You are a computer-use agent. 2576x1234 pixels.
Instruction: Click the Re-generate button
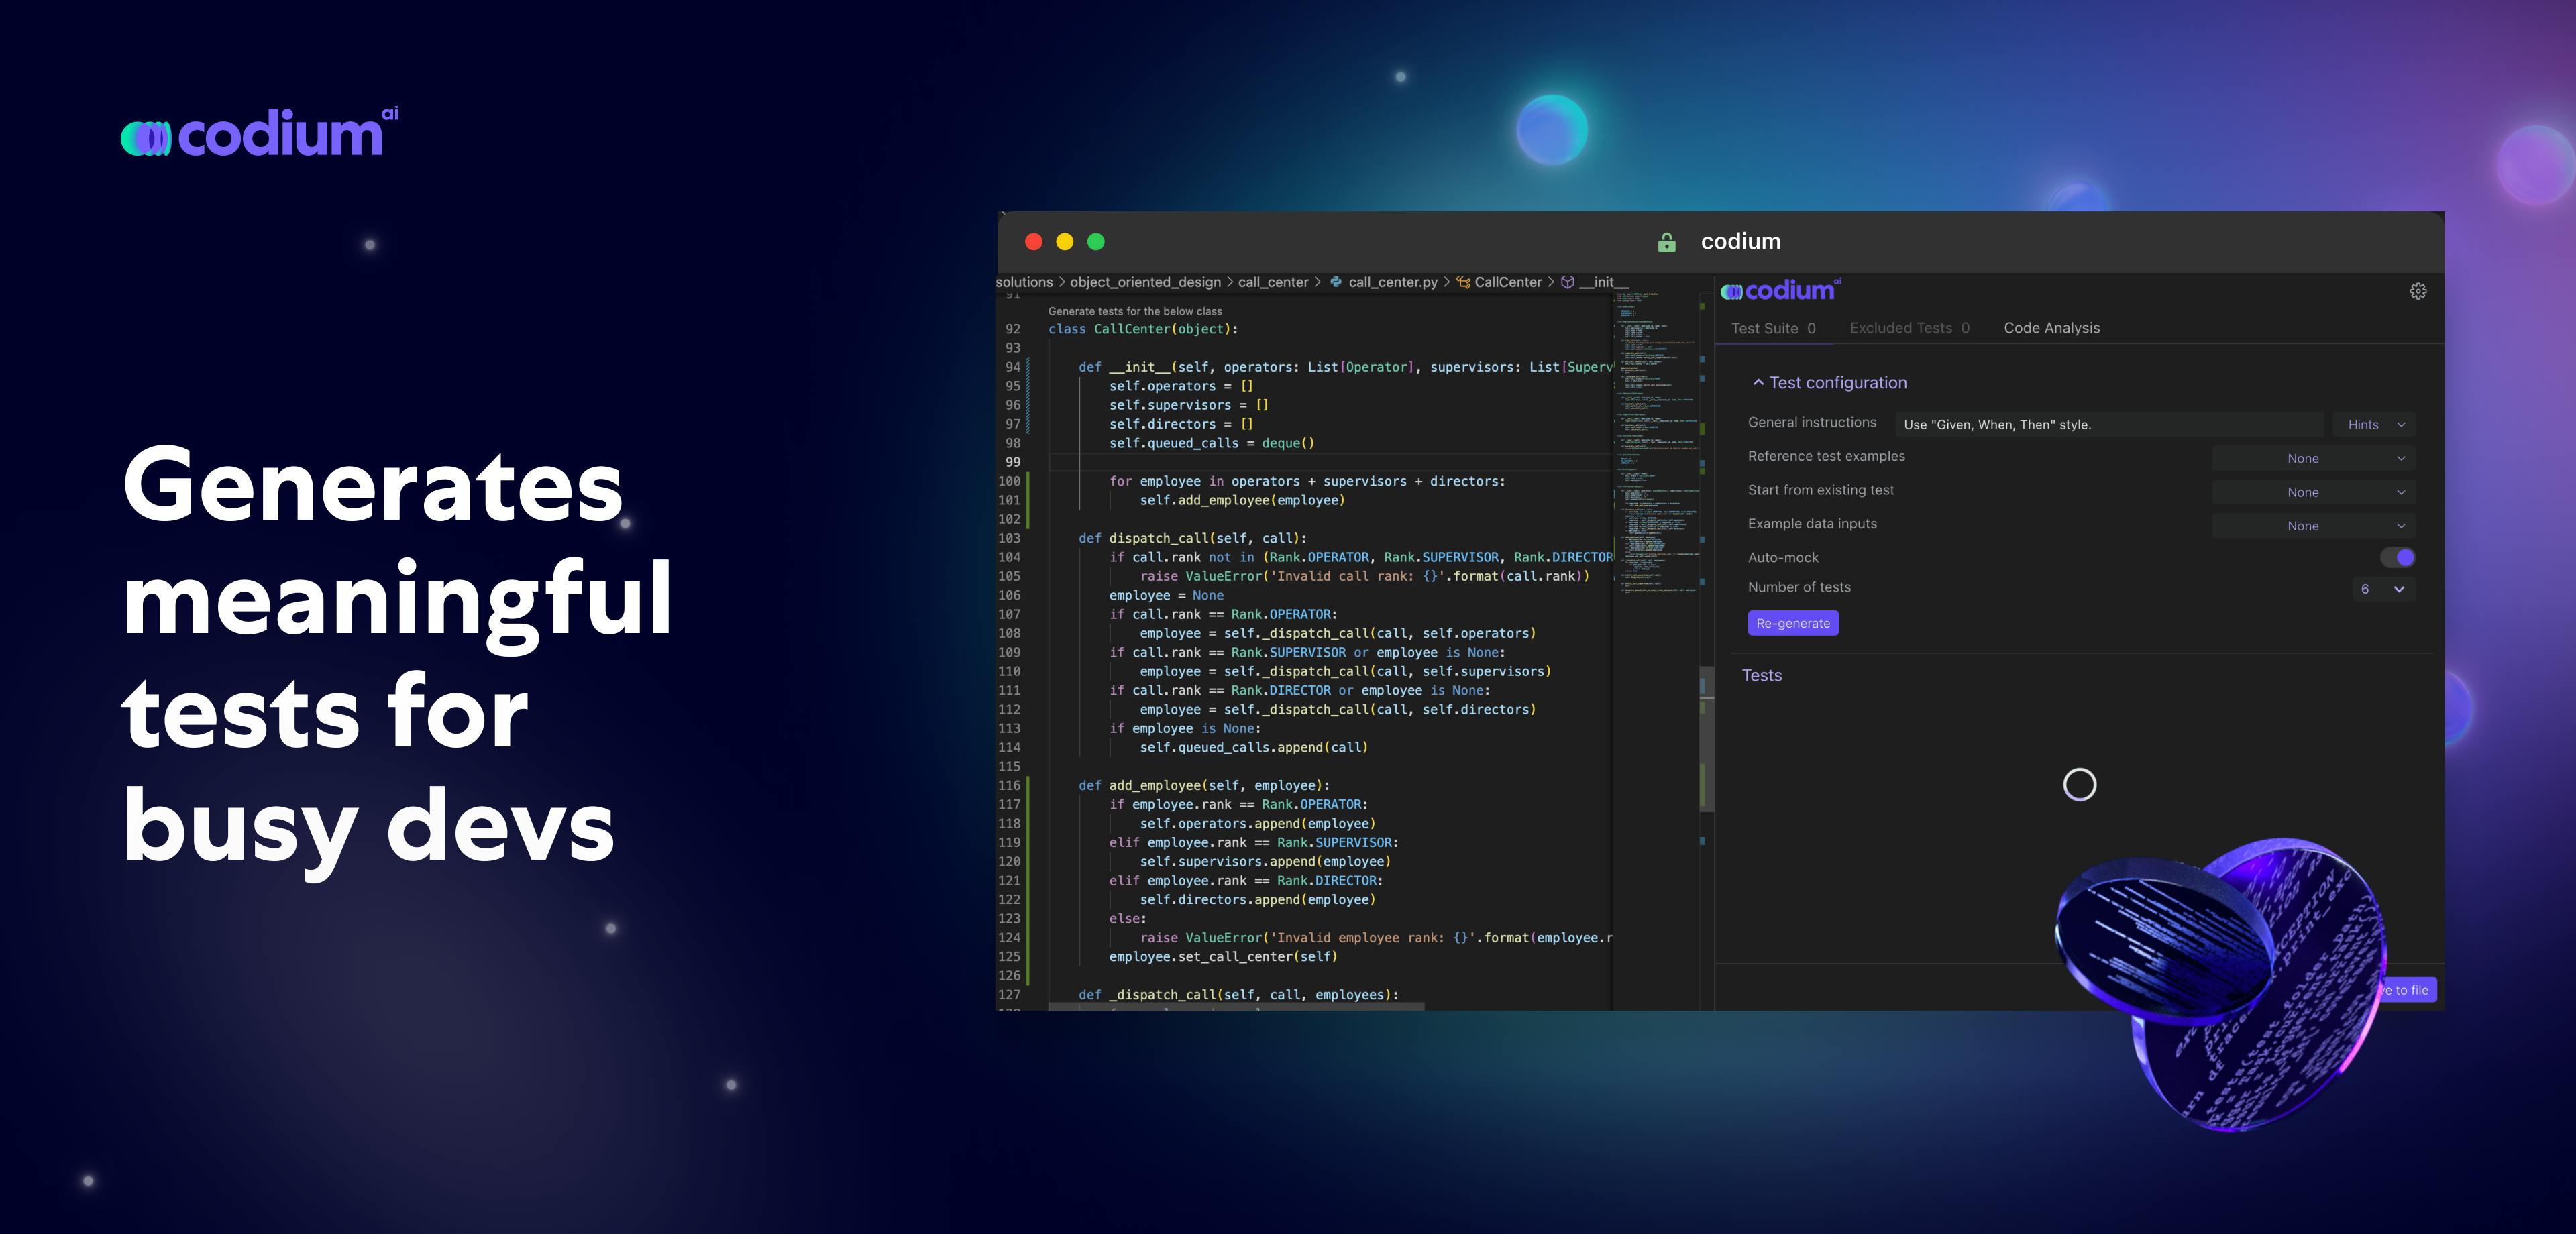click(1793, 623)
